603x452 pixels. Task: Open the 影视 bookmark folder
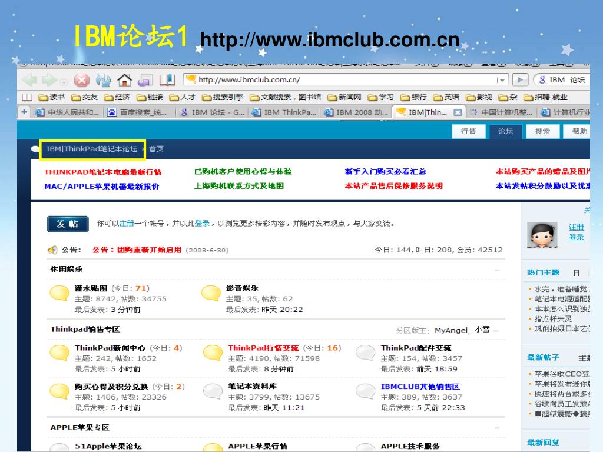(479, 97)
